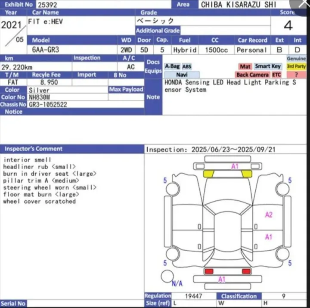310x308 pixels.
Task: Click the N/A spare tire marker
Action: tap(177, 283)
